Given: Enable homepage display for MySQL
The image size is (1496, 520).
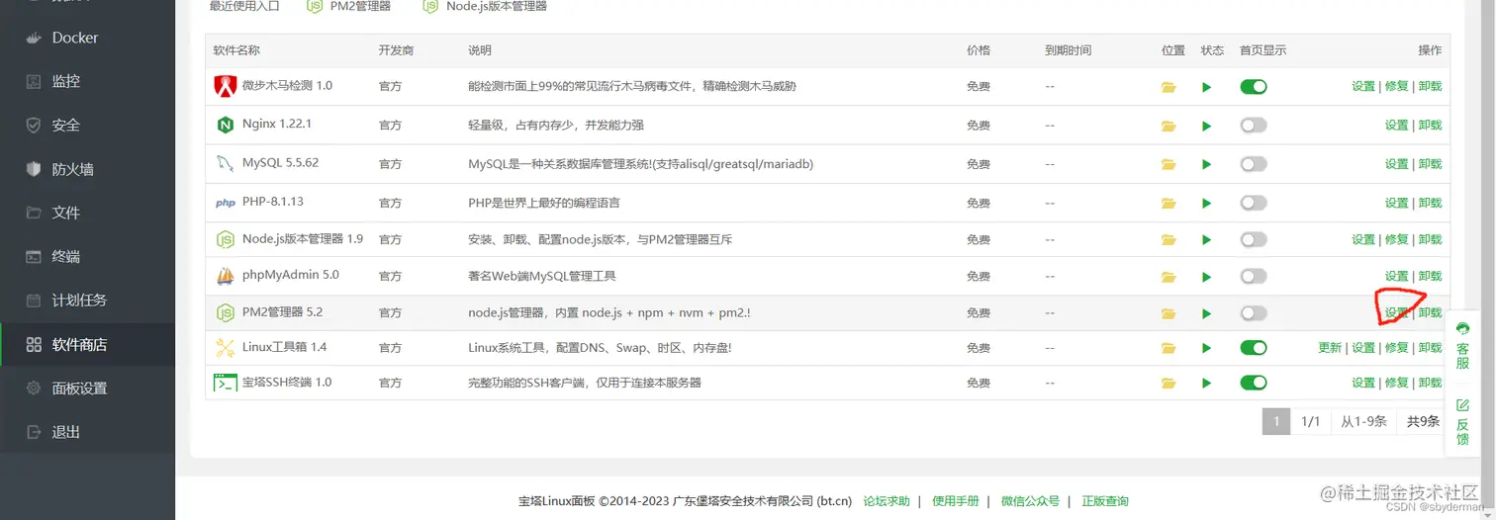Looking at the screenshot, I should (x=1254, y=164).
